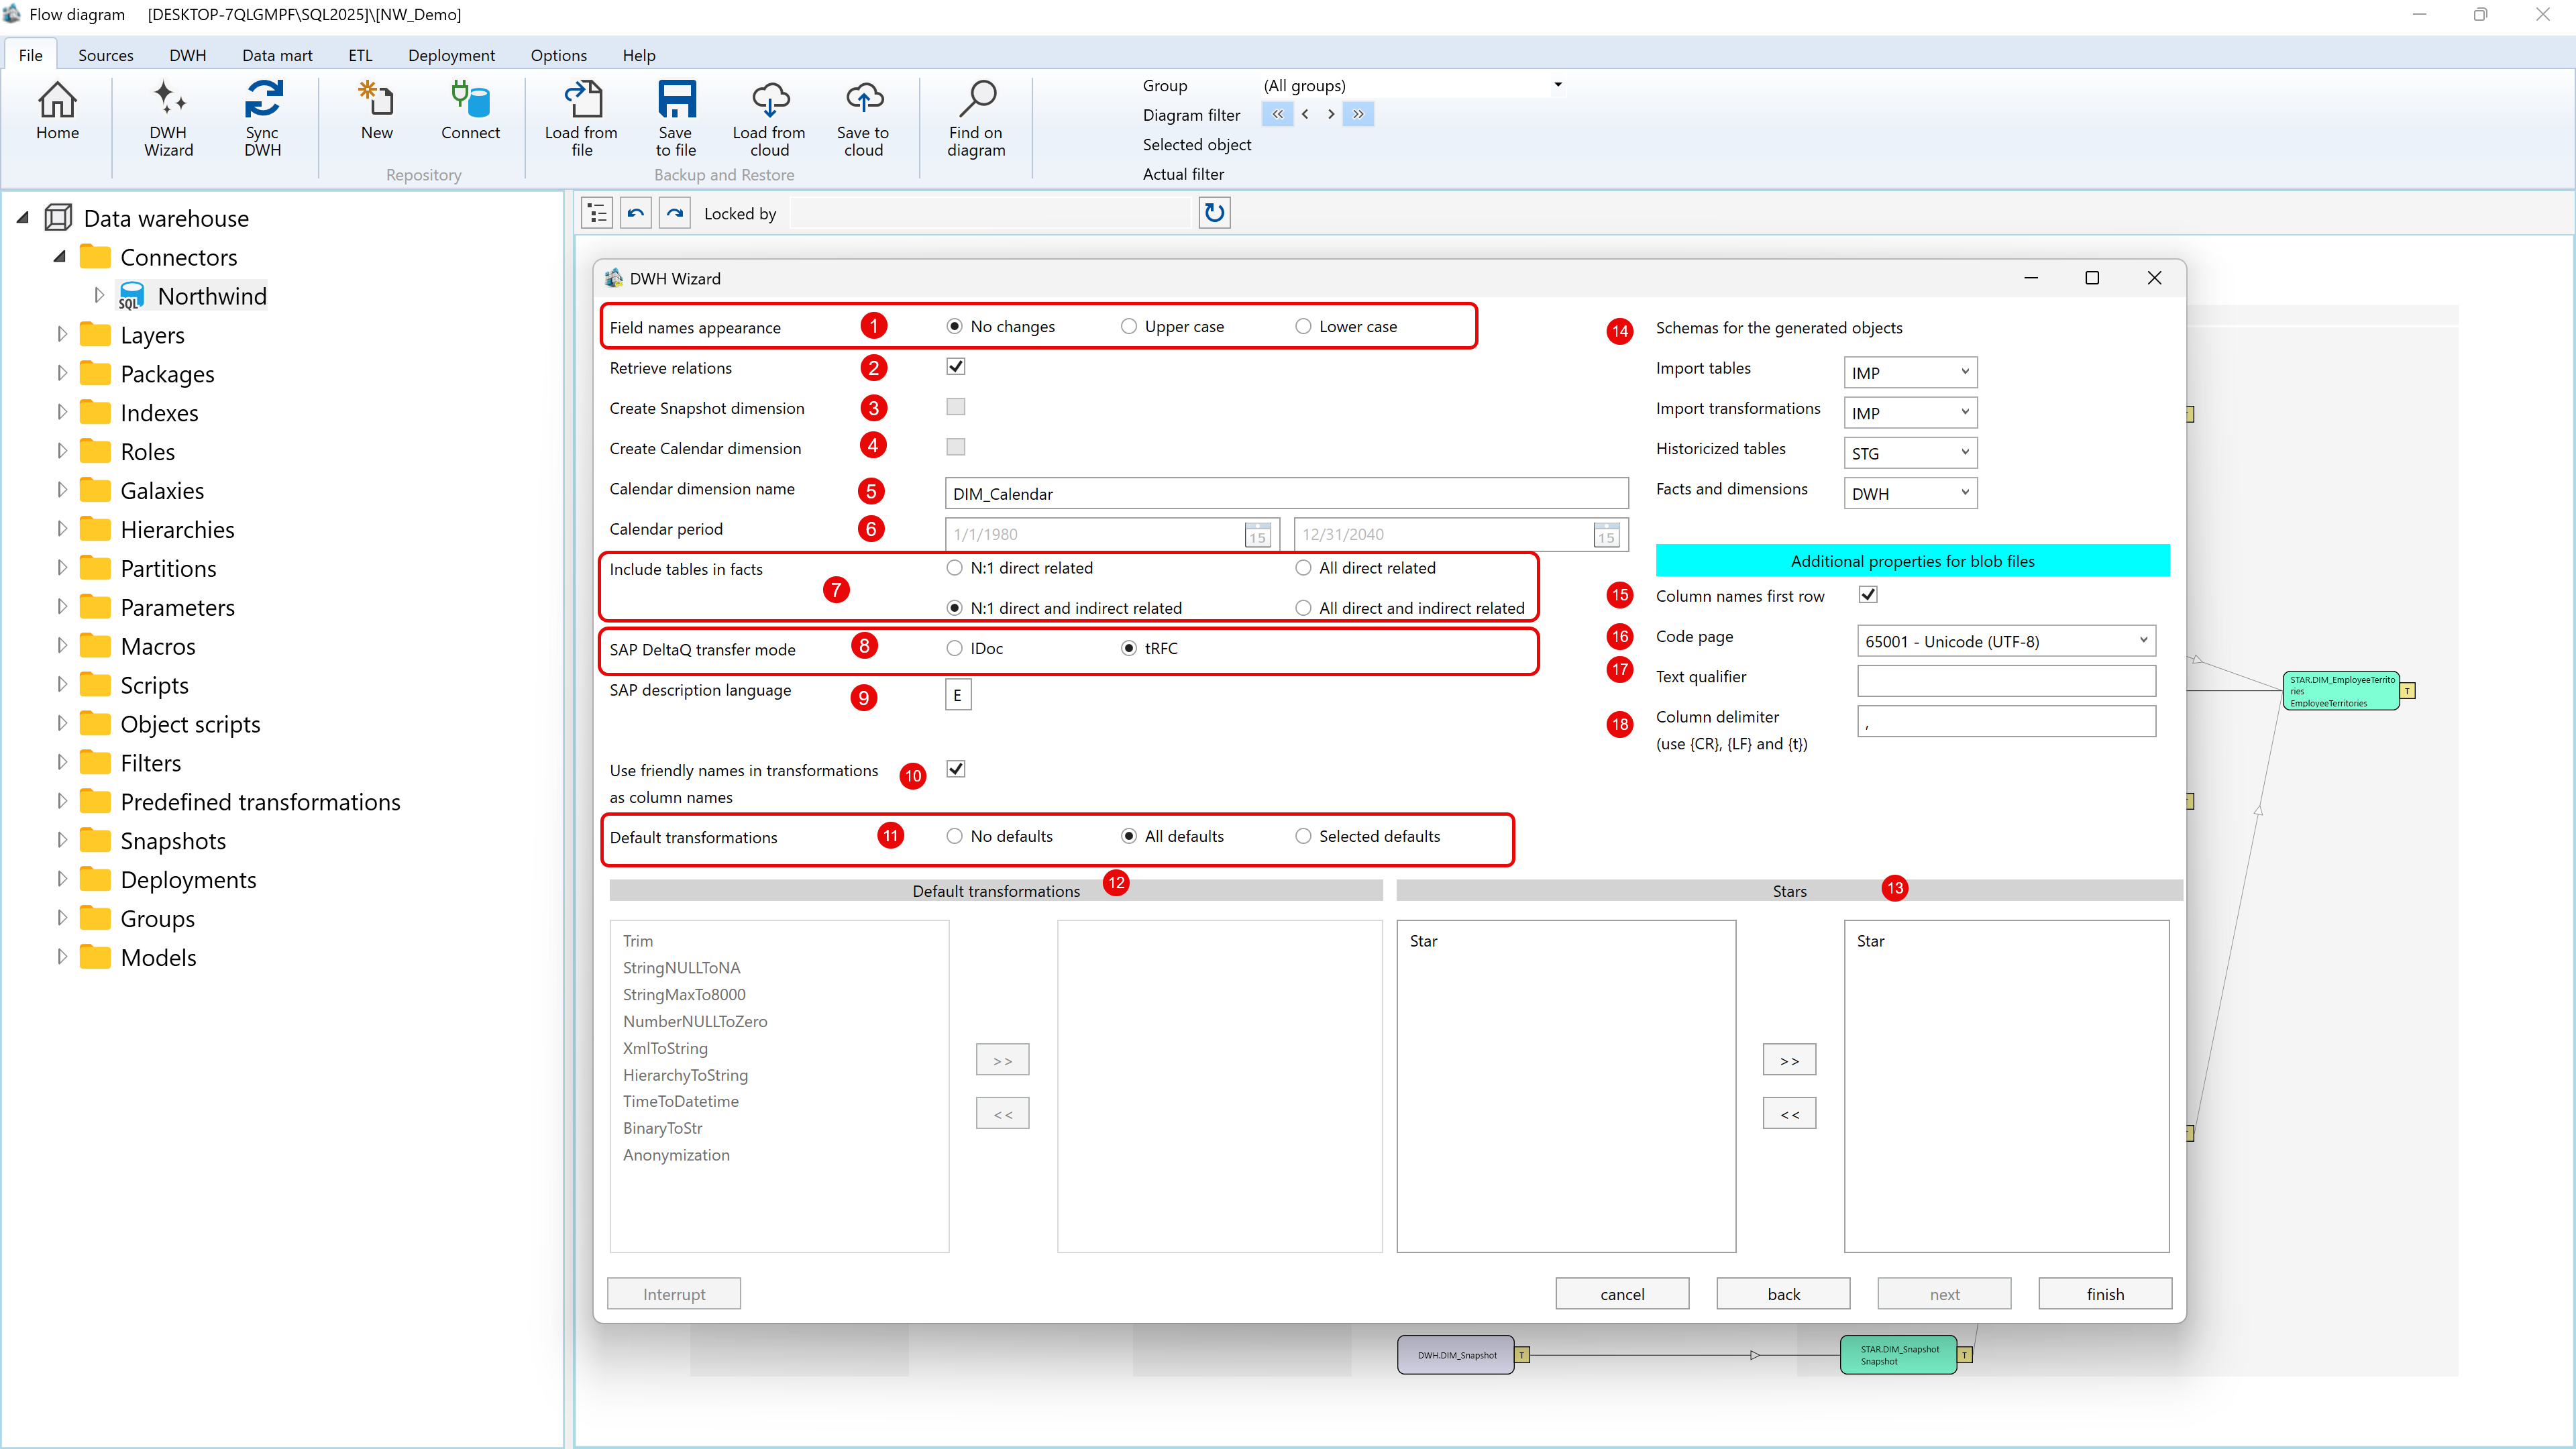
Task: Expand the Layers tree folder
Action: click(x=62, y=335)
